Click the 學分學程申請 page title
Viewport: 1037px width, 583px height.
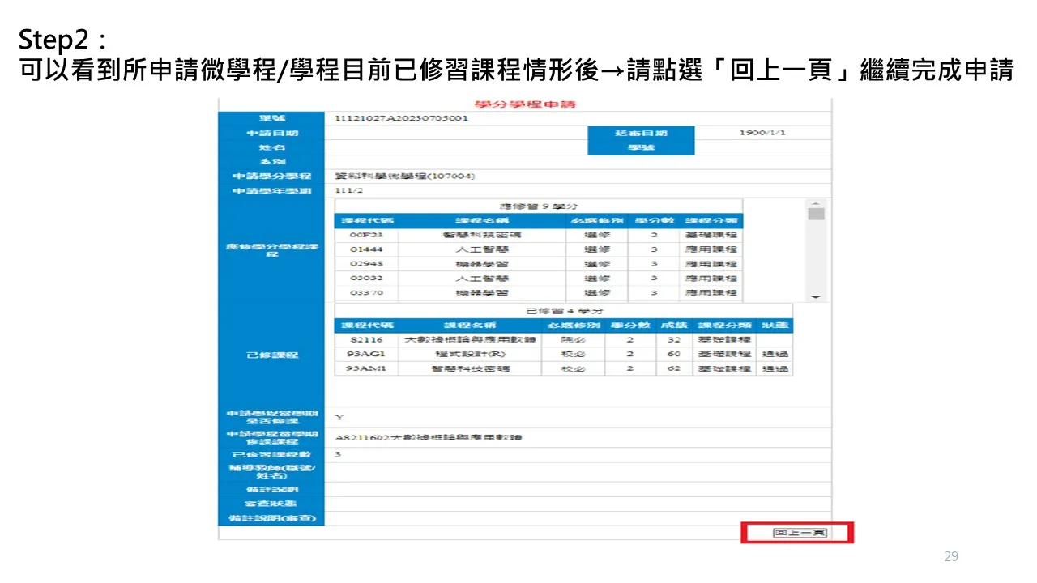(x=524, y=104)
